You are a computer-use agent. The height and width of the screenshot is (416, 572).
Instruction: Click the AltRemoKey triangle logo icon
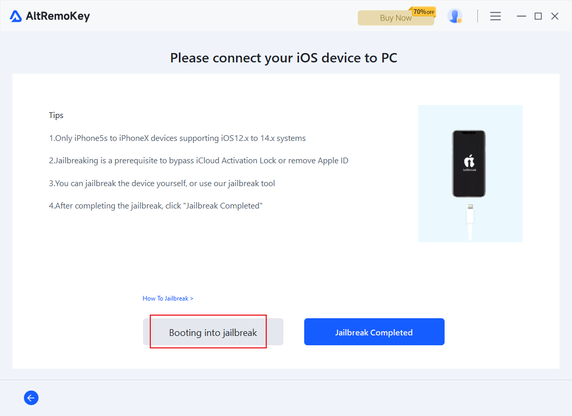pyautogui.click(x=16, y=17)
